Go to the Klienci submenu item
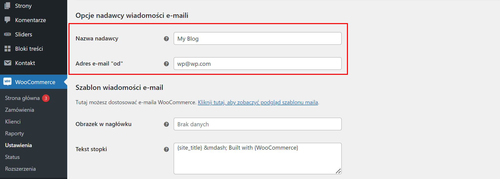 point(13,122)
